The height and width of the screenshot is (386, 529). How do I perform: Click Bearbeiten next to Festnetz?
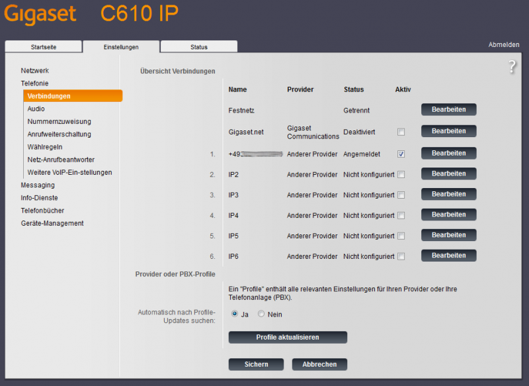click(x=448, y=109)
